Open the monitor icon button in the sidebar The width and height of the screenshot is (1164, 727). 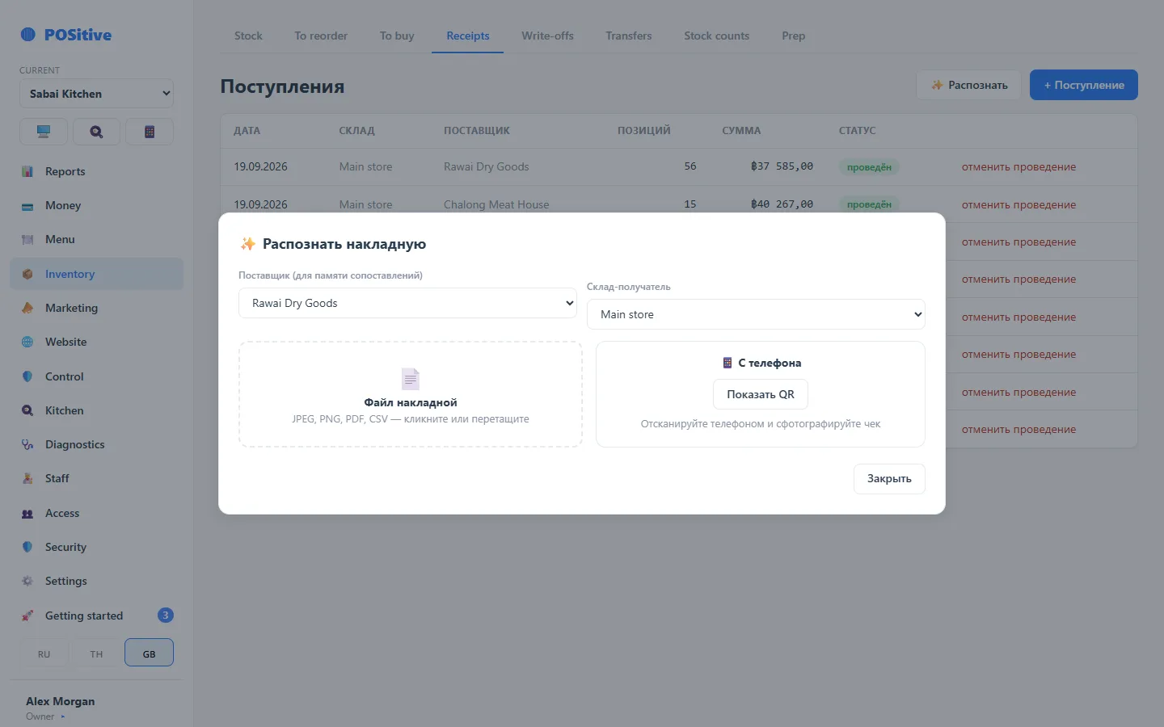pos(44,132)
